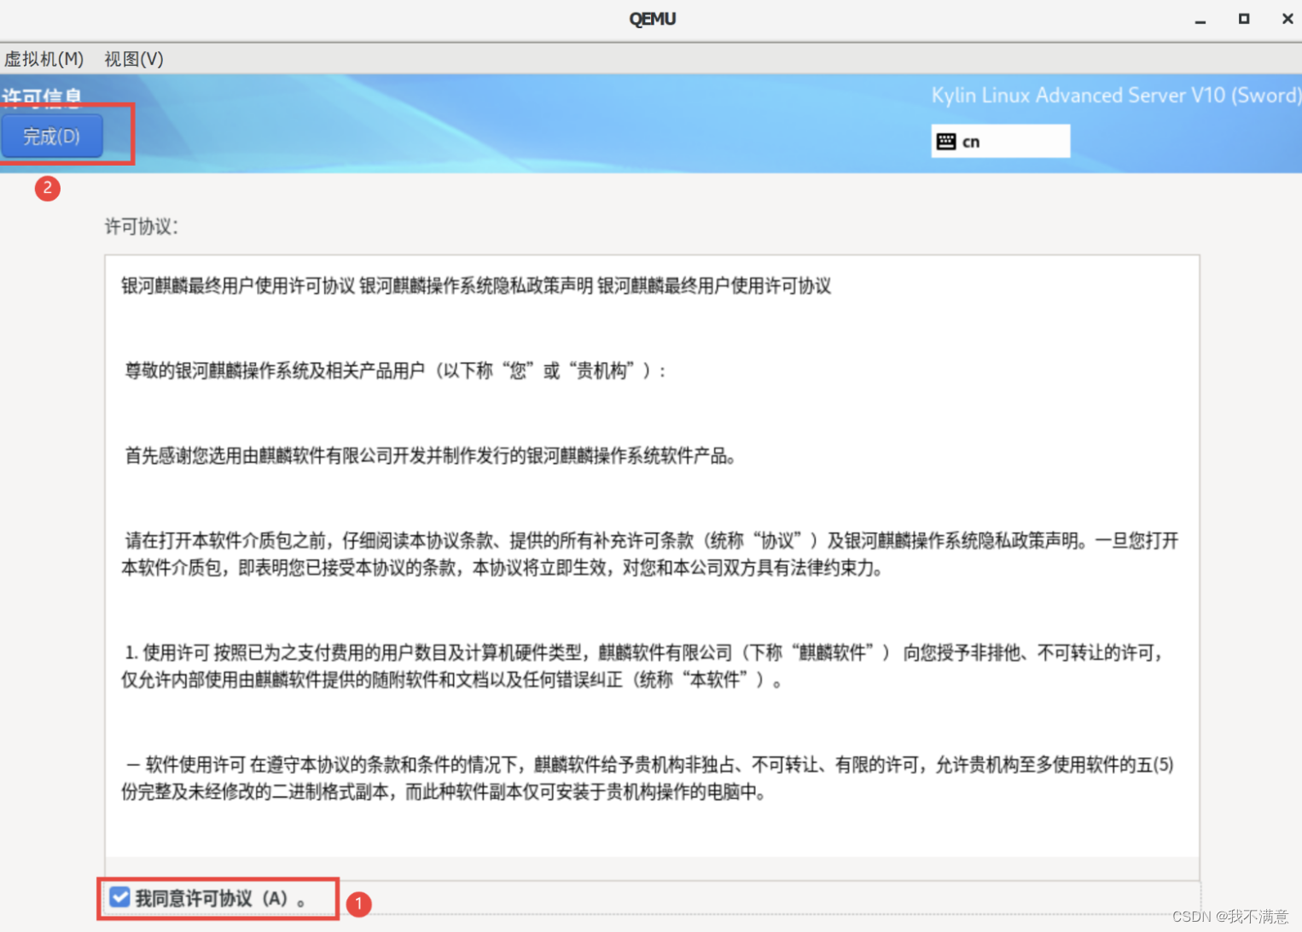The image size is (1302, 932).
Task: Close the QEMU window
Action: pyautogui.click(x=1287, y=19)
